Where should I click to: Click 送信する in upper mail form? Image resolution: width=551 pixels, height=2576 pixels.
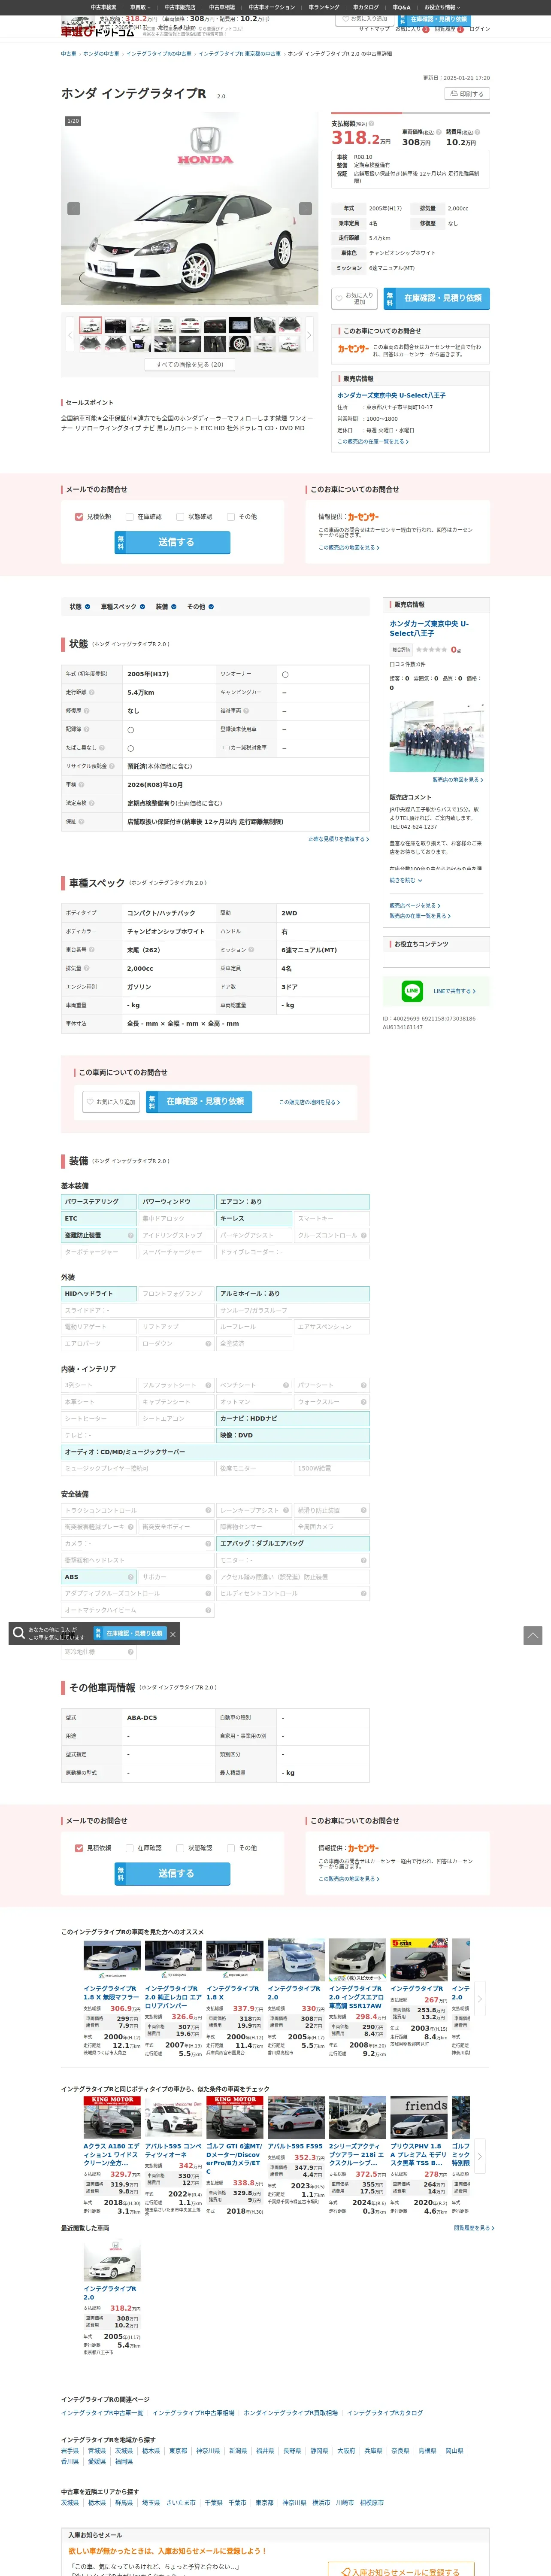pos(173,542)
